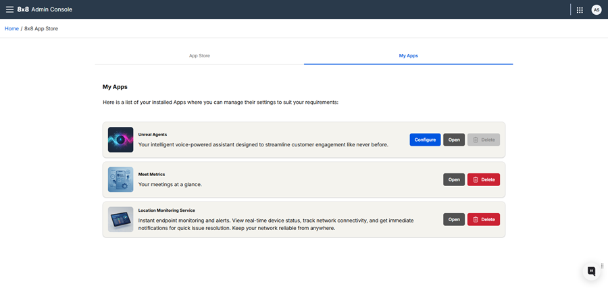Open the Meet Metrics app
Viewport: 608px width, 288px height.
[454, 179]
